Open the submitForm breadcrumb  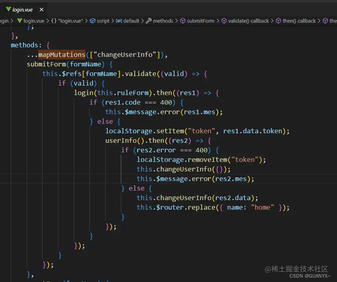click(201, 21)
